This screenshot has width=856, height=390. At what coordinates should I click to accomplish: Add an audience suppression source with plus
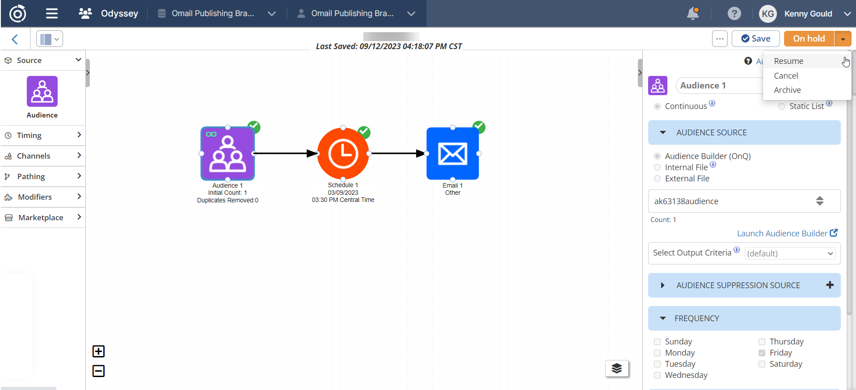(x=830, y=285)
